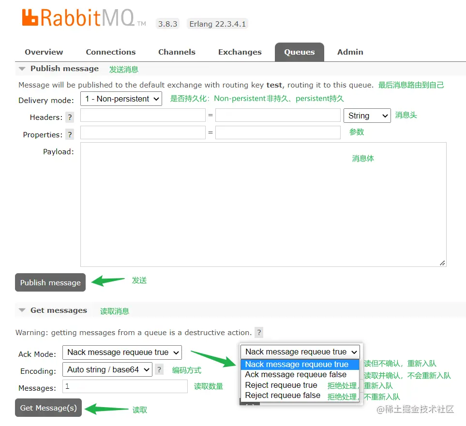Viewport: 466px width, 426px height.
Task: Click the bold routing key 'test' text
Action: [x=274, y=85]
